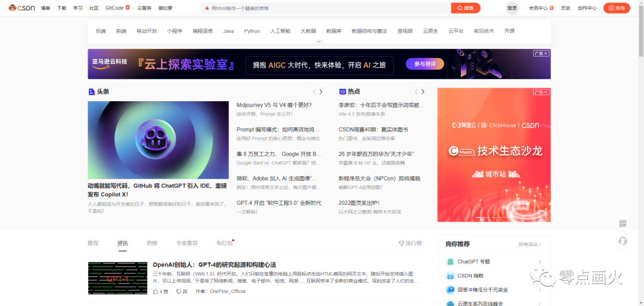Click the search input field
Viewport: 644px width, 306px height.
pyautogui.click(x=328, y=8)
